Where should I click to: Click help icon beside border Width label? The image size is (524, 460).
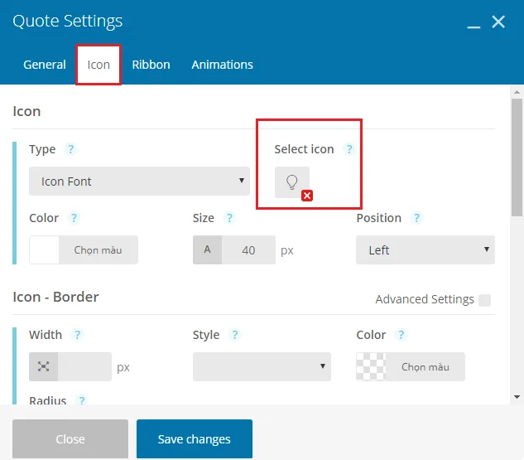pos(78,335)
